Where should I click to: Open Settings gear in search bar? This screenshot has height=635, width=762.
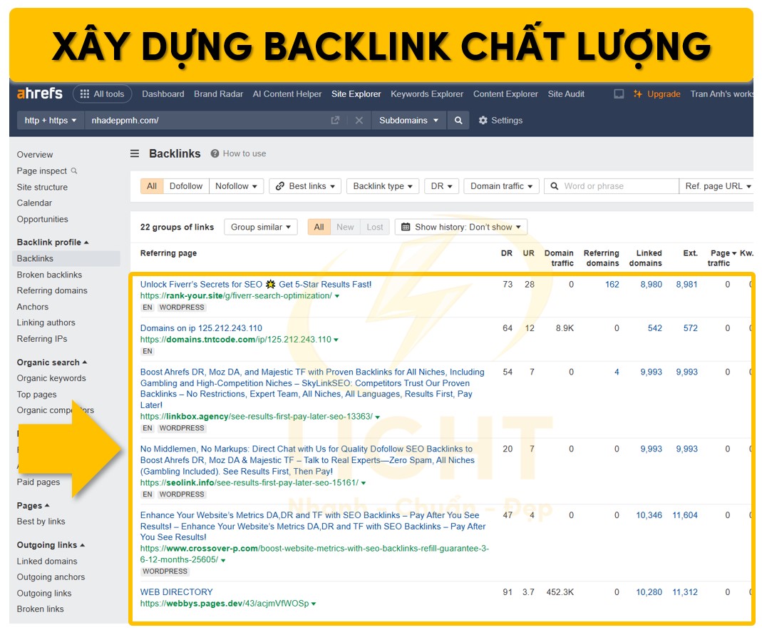(x=500, y=120)
